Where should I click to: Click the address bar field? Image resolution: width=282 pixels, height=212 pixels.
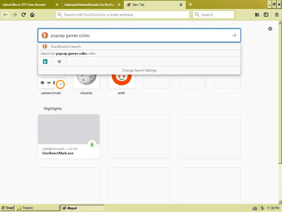tap(122, 15)
